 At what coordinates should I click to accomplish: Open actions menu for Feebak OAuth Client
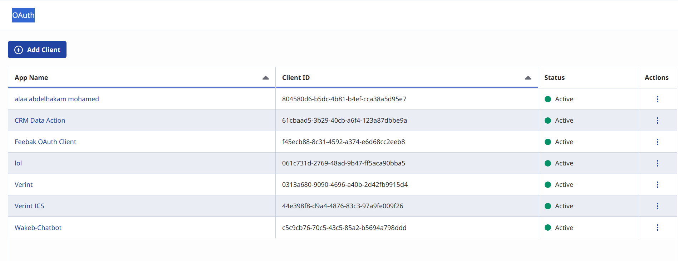point(657,142)
